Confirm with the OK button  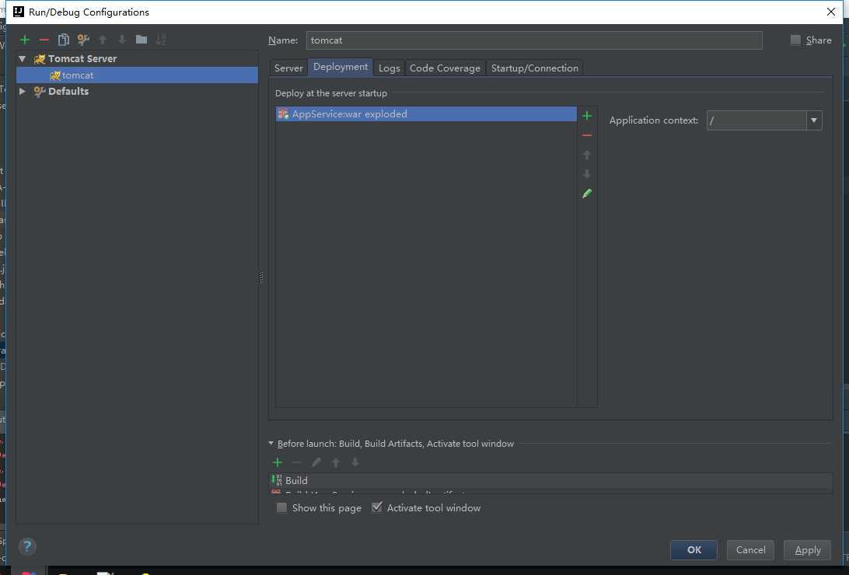click(694, 549)
